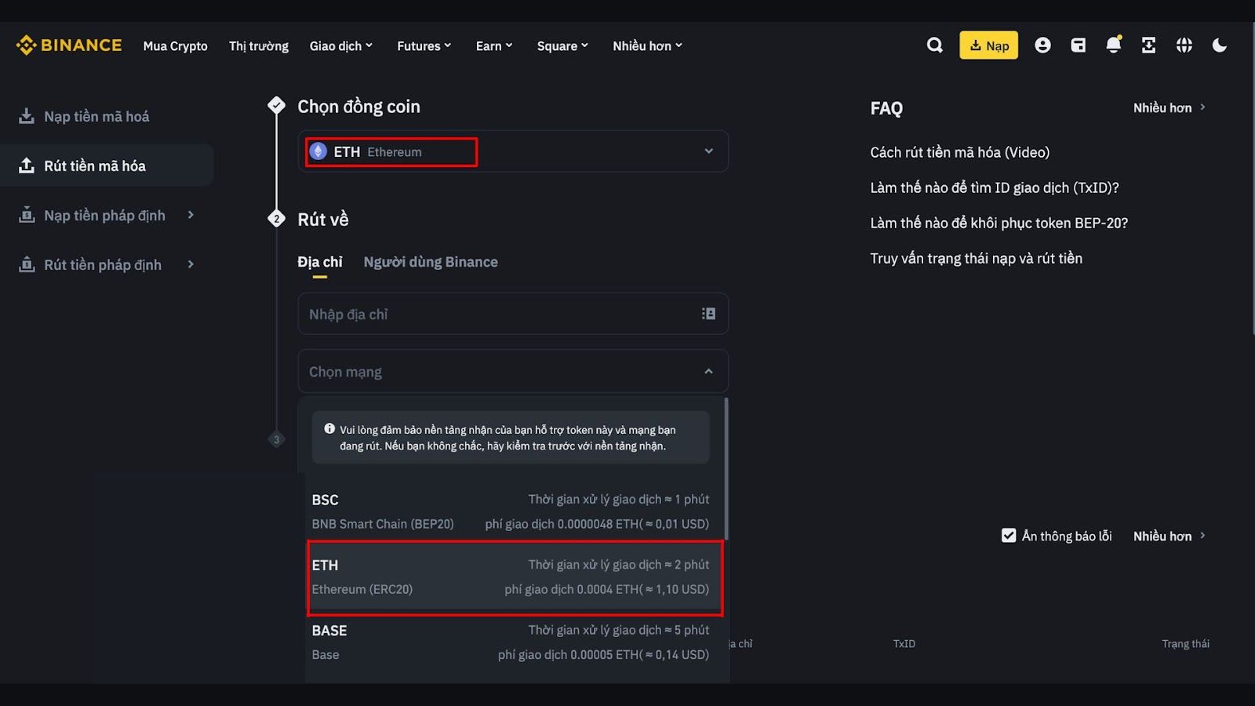Screen dimensions: 1255x706
Task: Click the Nhập địa chỉ input field
Action: tap(513, 314)
